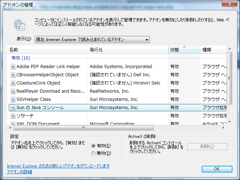Click the vertical scrollbar thumb
Image resolution: width=240 pixels, height=180 pixels.
pos(229,78)
